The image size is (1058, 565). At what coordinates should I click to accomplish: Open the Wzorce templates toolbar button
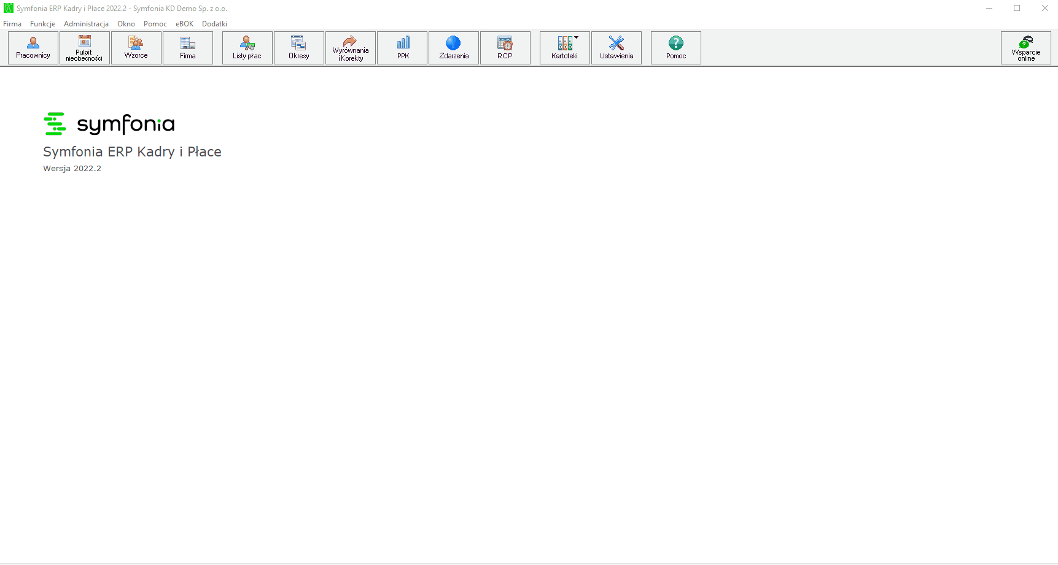[136, 48]
